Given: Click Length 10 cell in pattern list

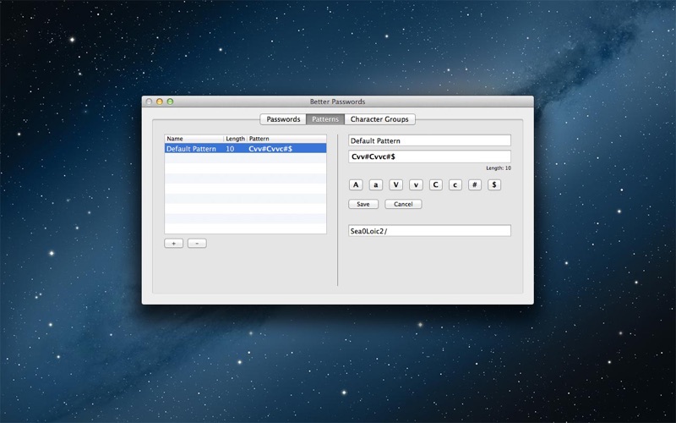Looking at the screenshot, I should (x=230, y=149).
